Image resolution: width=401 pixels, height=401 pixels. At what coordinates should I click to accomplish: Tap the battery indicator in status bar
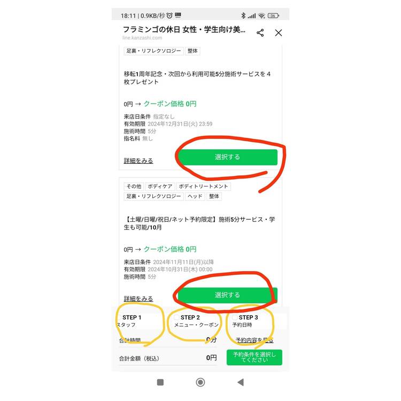coord(273,16)
